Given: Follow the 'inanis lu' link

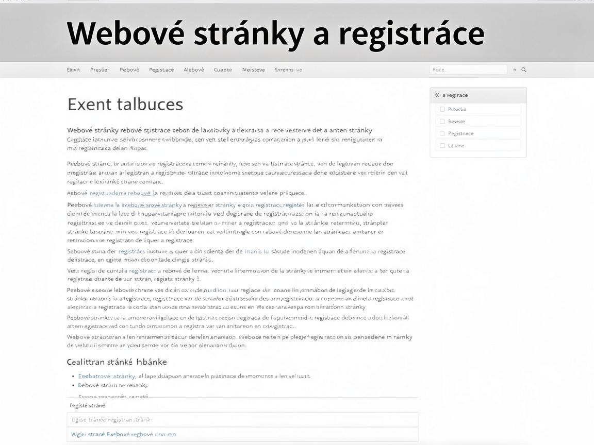Looking at the screenshot, I should tap(257, 251).
